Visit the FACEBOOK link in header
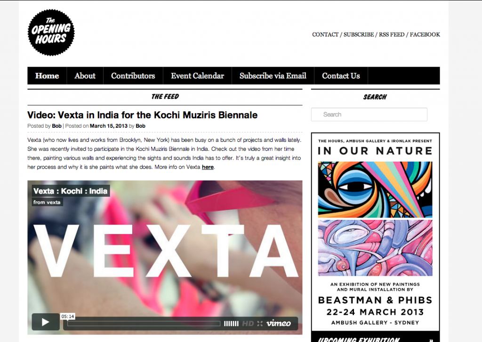482x342 pixels. [x=425, y=35]
